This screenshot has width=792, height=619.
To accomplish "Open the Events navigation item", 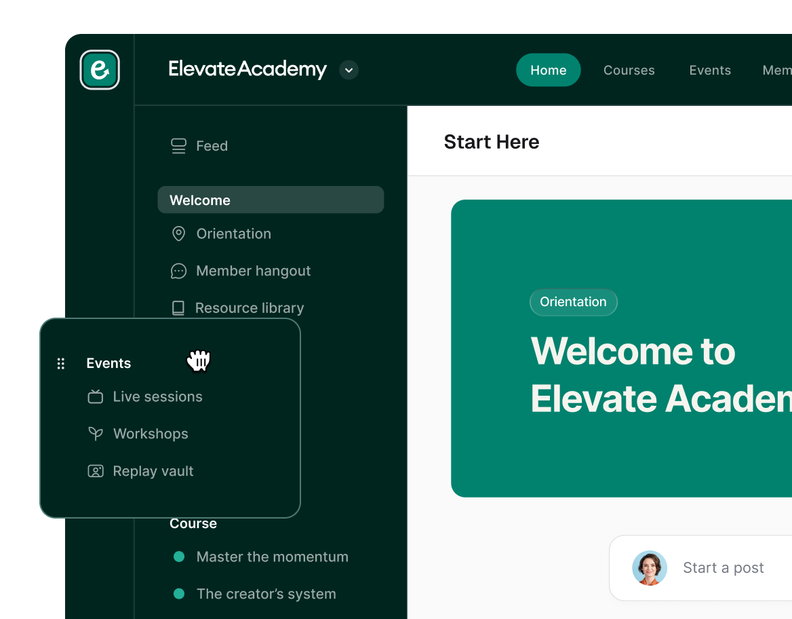I will pyautogui.click(x=710, y=70).
